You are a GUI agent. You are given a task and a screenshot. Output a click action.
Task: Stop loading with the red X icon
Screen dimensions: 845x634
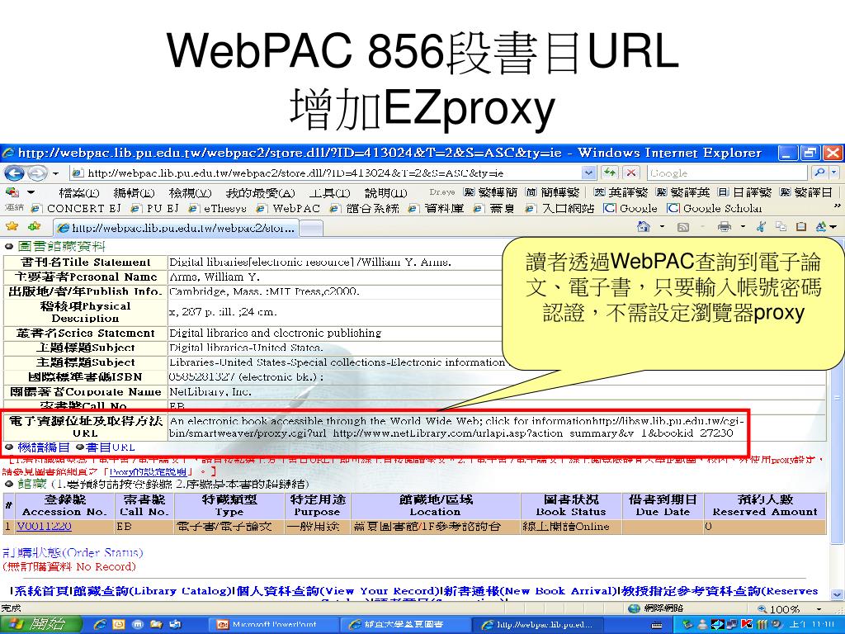pyautogui.click(x=630, y=173)
